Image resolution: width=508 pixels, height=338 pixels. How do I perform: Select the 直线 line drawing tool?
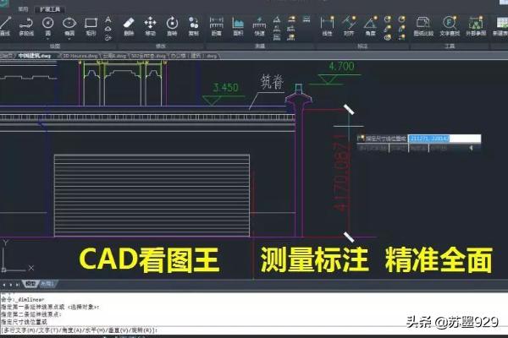pos(4,26)
